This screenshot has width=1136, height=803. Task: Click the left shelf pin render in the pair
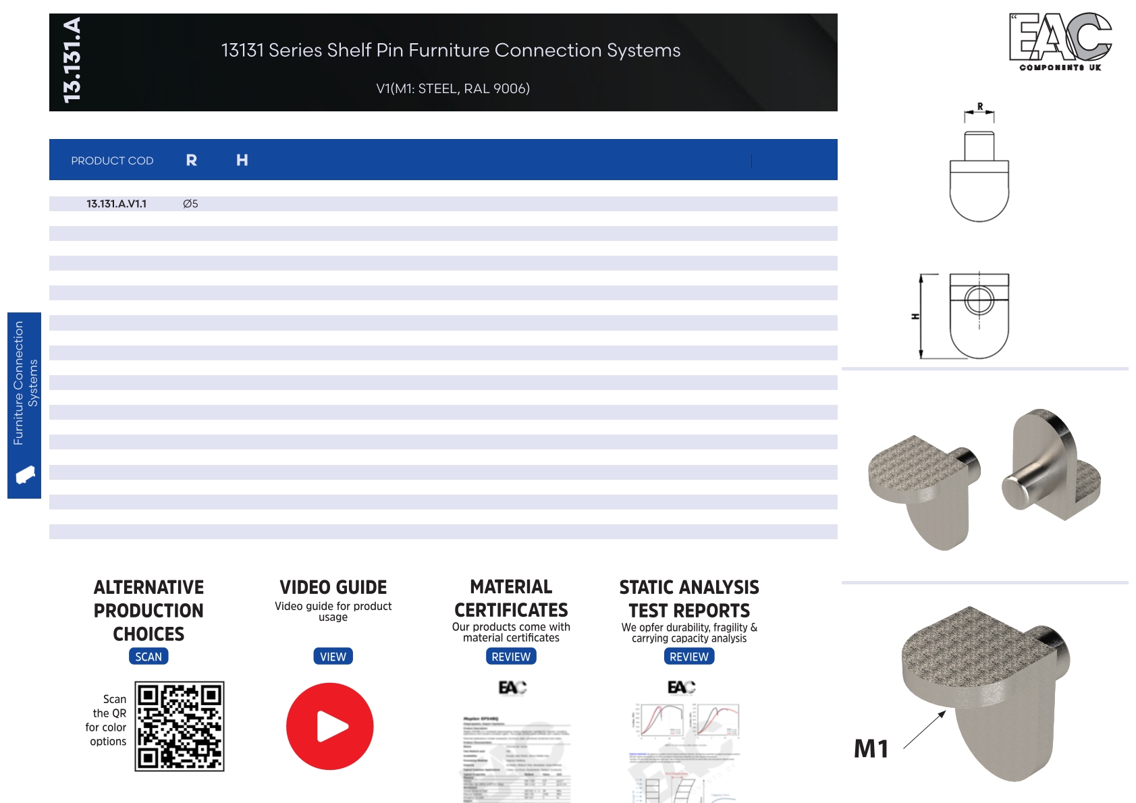924,492
